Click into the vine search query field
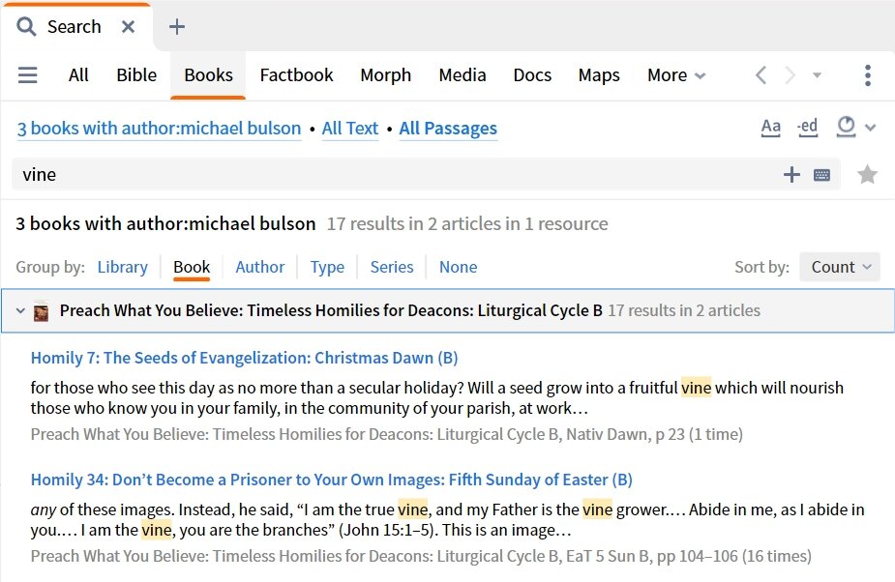 tap(387, 175)
